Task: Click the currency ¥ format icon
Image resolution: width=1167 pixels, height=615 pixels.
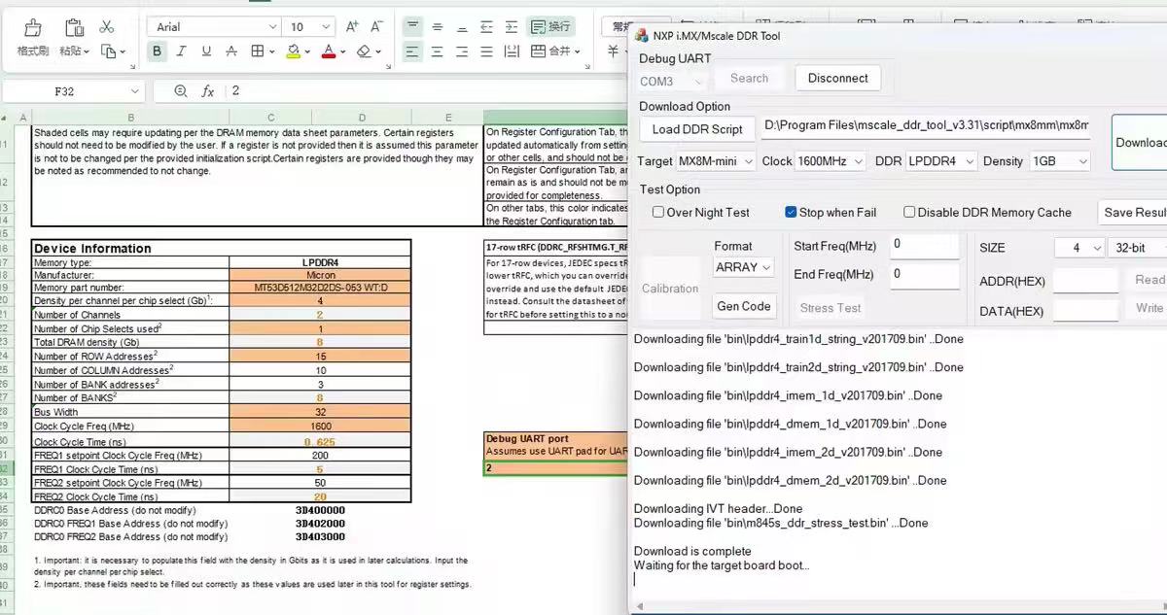Action: pos(613,51)
